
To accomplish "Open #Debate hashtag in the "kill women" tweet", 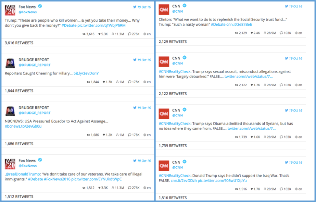I will click(x=69, y=25).
